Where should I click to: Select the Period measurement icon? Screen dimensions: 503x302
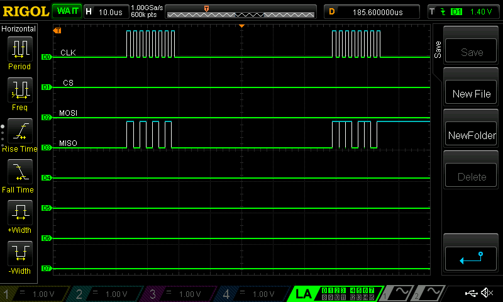click(20, 49)
